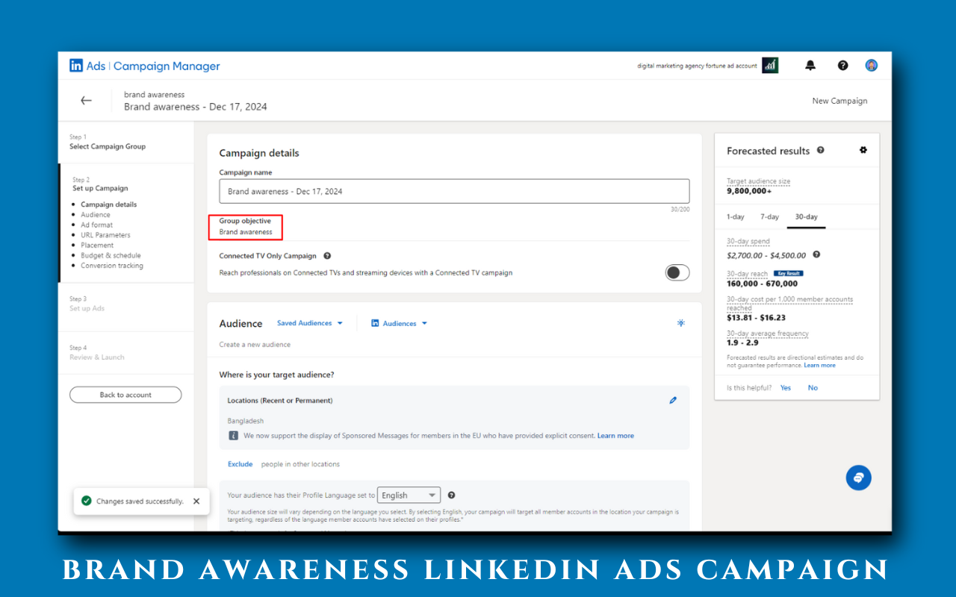Click into the Campaign name field
Image resolution: width=956 pixels, height=597 pixels.
[454, 192]
